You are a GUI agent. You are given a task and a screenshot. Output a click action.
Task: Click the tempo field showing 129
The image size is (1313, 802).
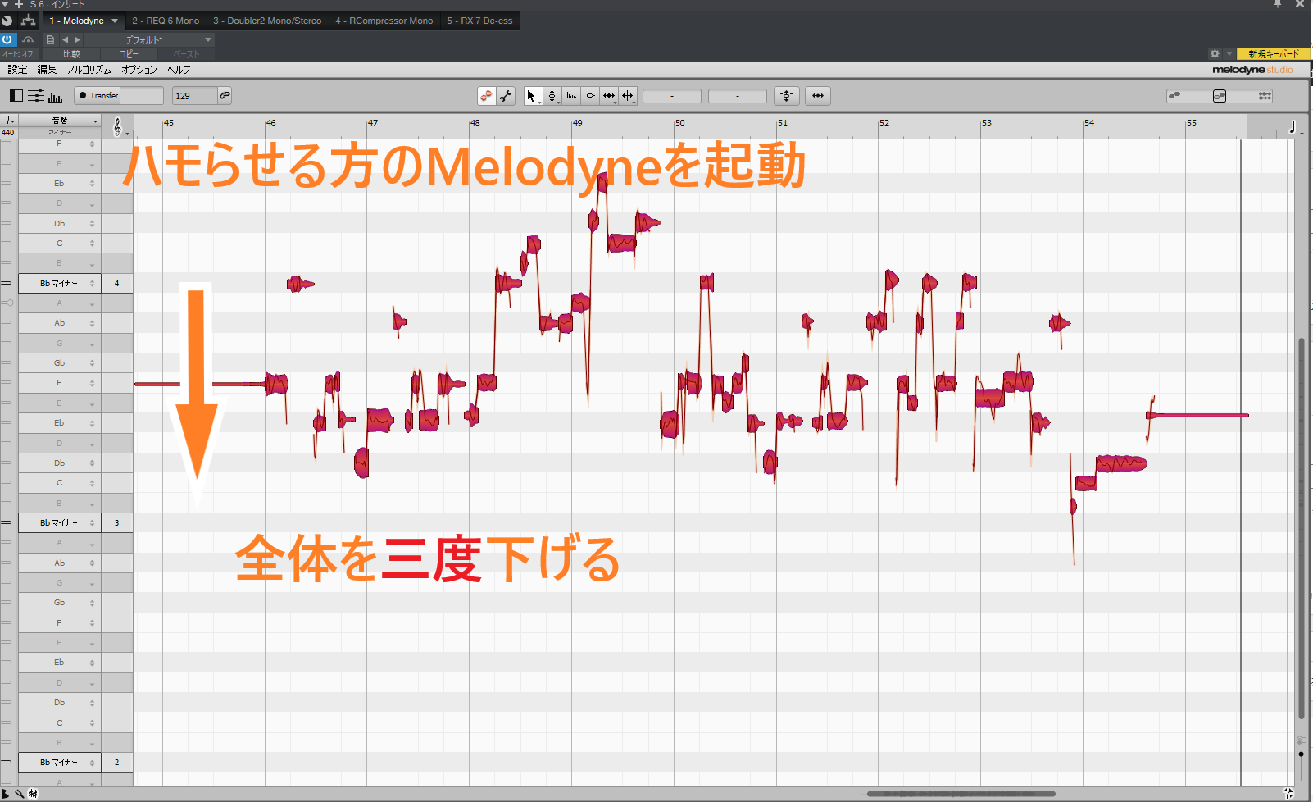tap(195, 95)
